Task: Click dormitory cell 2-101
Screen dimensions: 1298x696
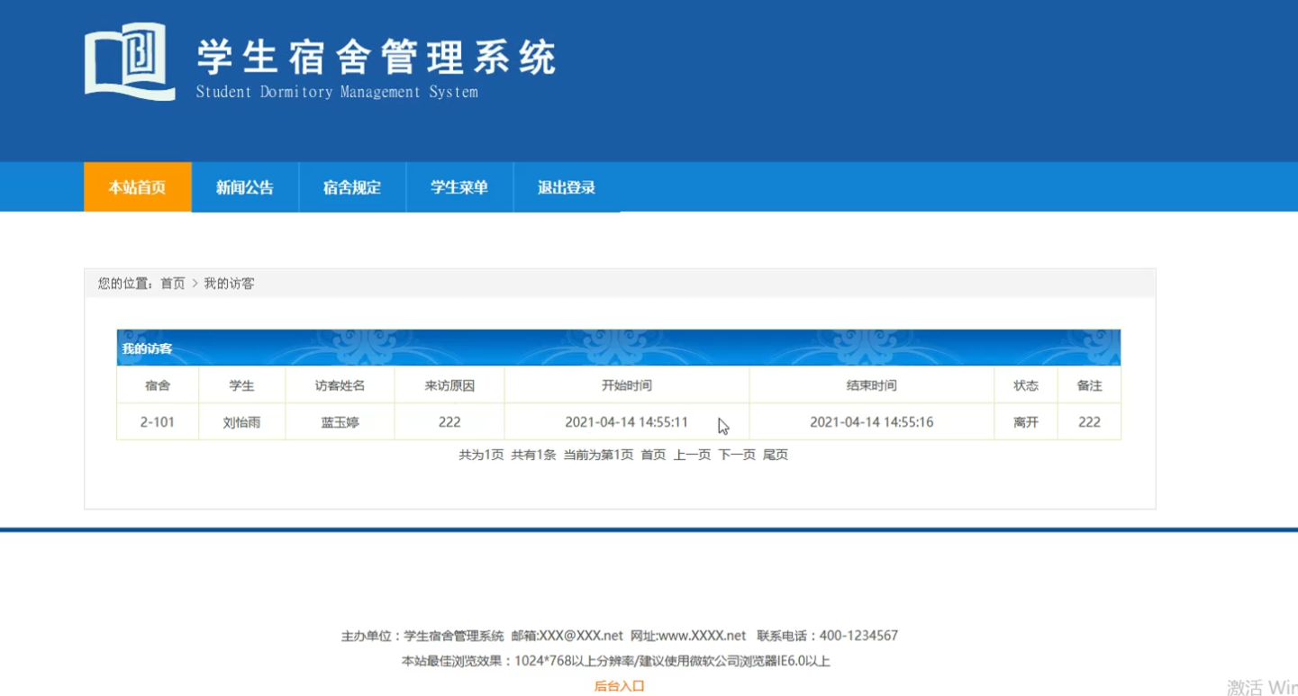Action: 158,422
